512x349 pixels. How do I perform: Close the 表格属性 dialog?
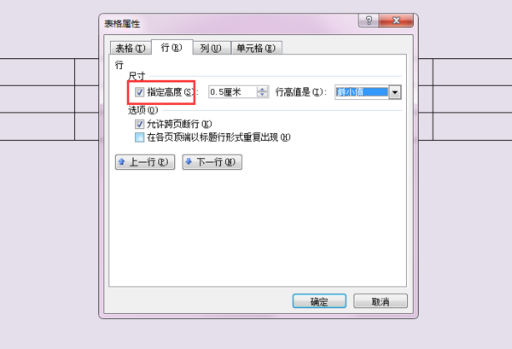coord(396,20)
